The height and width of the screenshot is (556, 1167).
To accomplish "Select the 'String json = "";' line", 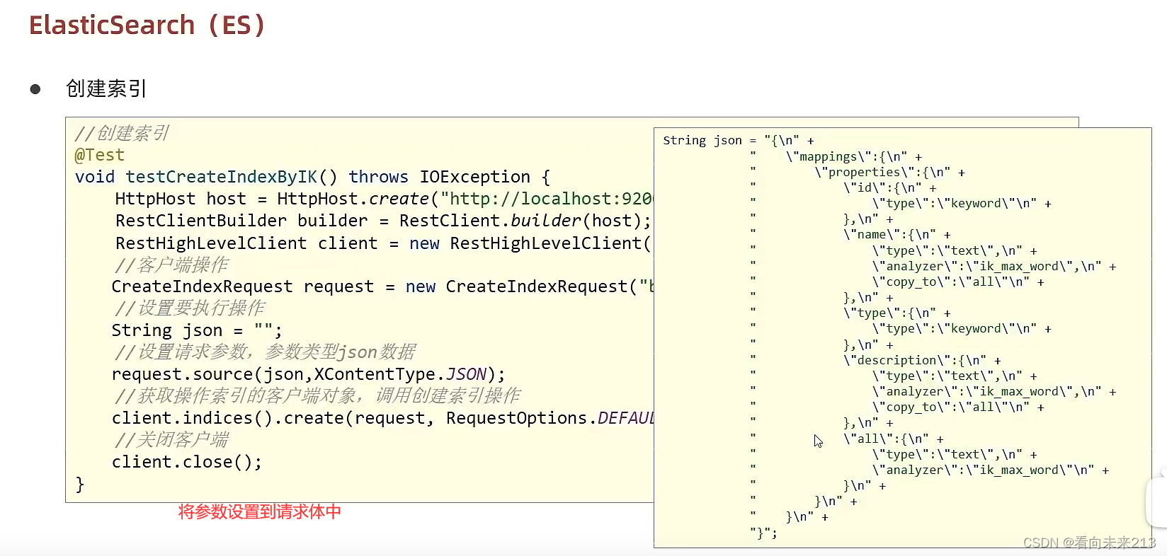I will pos(197,330).
